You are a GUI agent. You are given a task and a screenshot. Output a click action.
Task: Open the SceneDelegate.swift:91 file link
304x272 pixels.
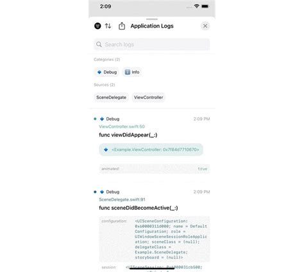click(122, 200)
